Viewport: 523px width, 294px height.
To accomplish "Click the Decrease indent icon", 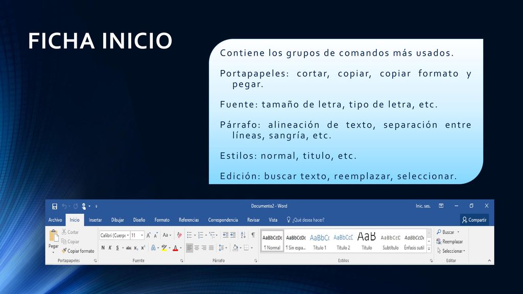I will click(225, 235).
